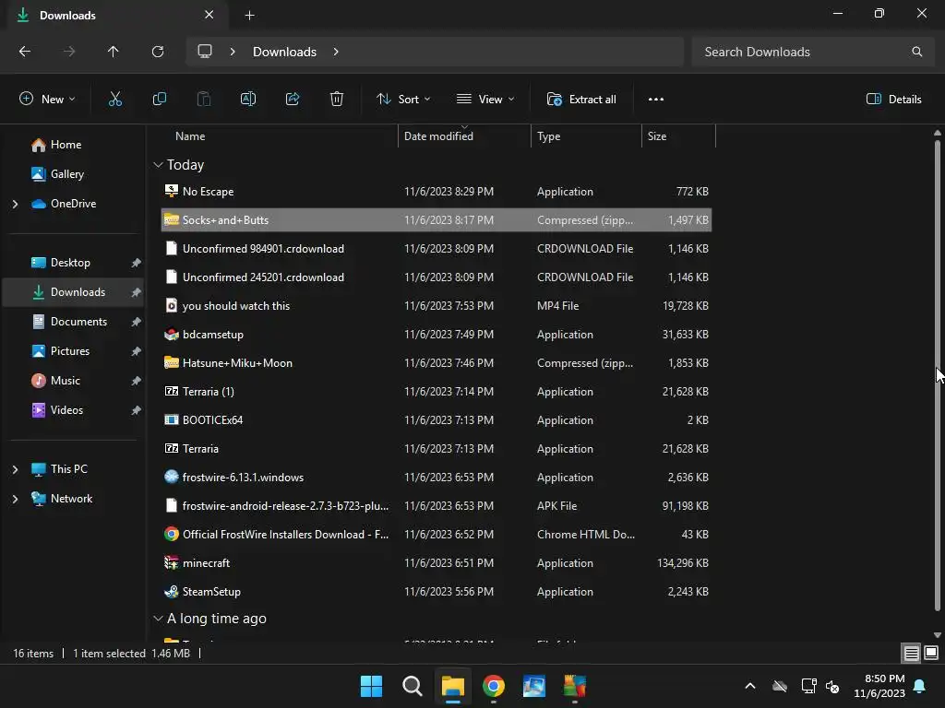Viewport: 945px width, 708px height.
Task: Go up one folder level arrow
Action: [113, 52]
